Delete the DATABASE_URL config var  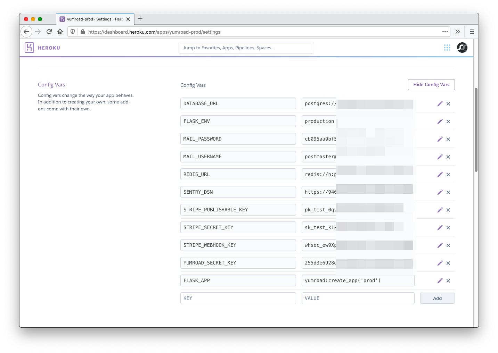[x=448, y=104]
